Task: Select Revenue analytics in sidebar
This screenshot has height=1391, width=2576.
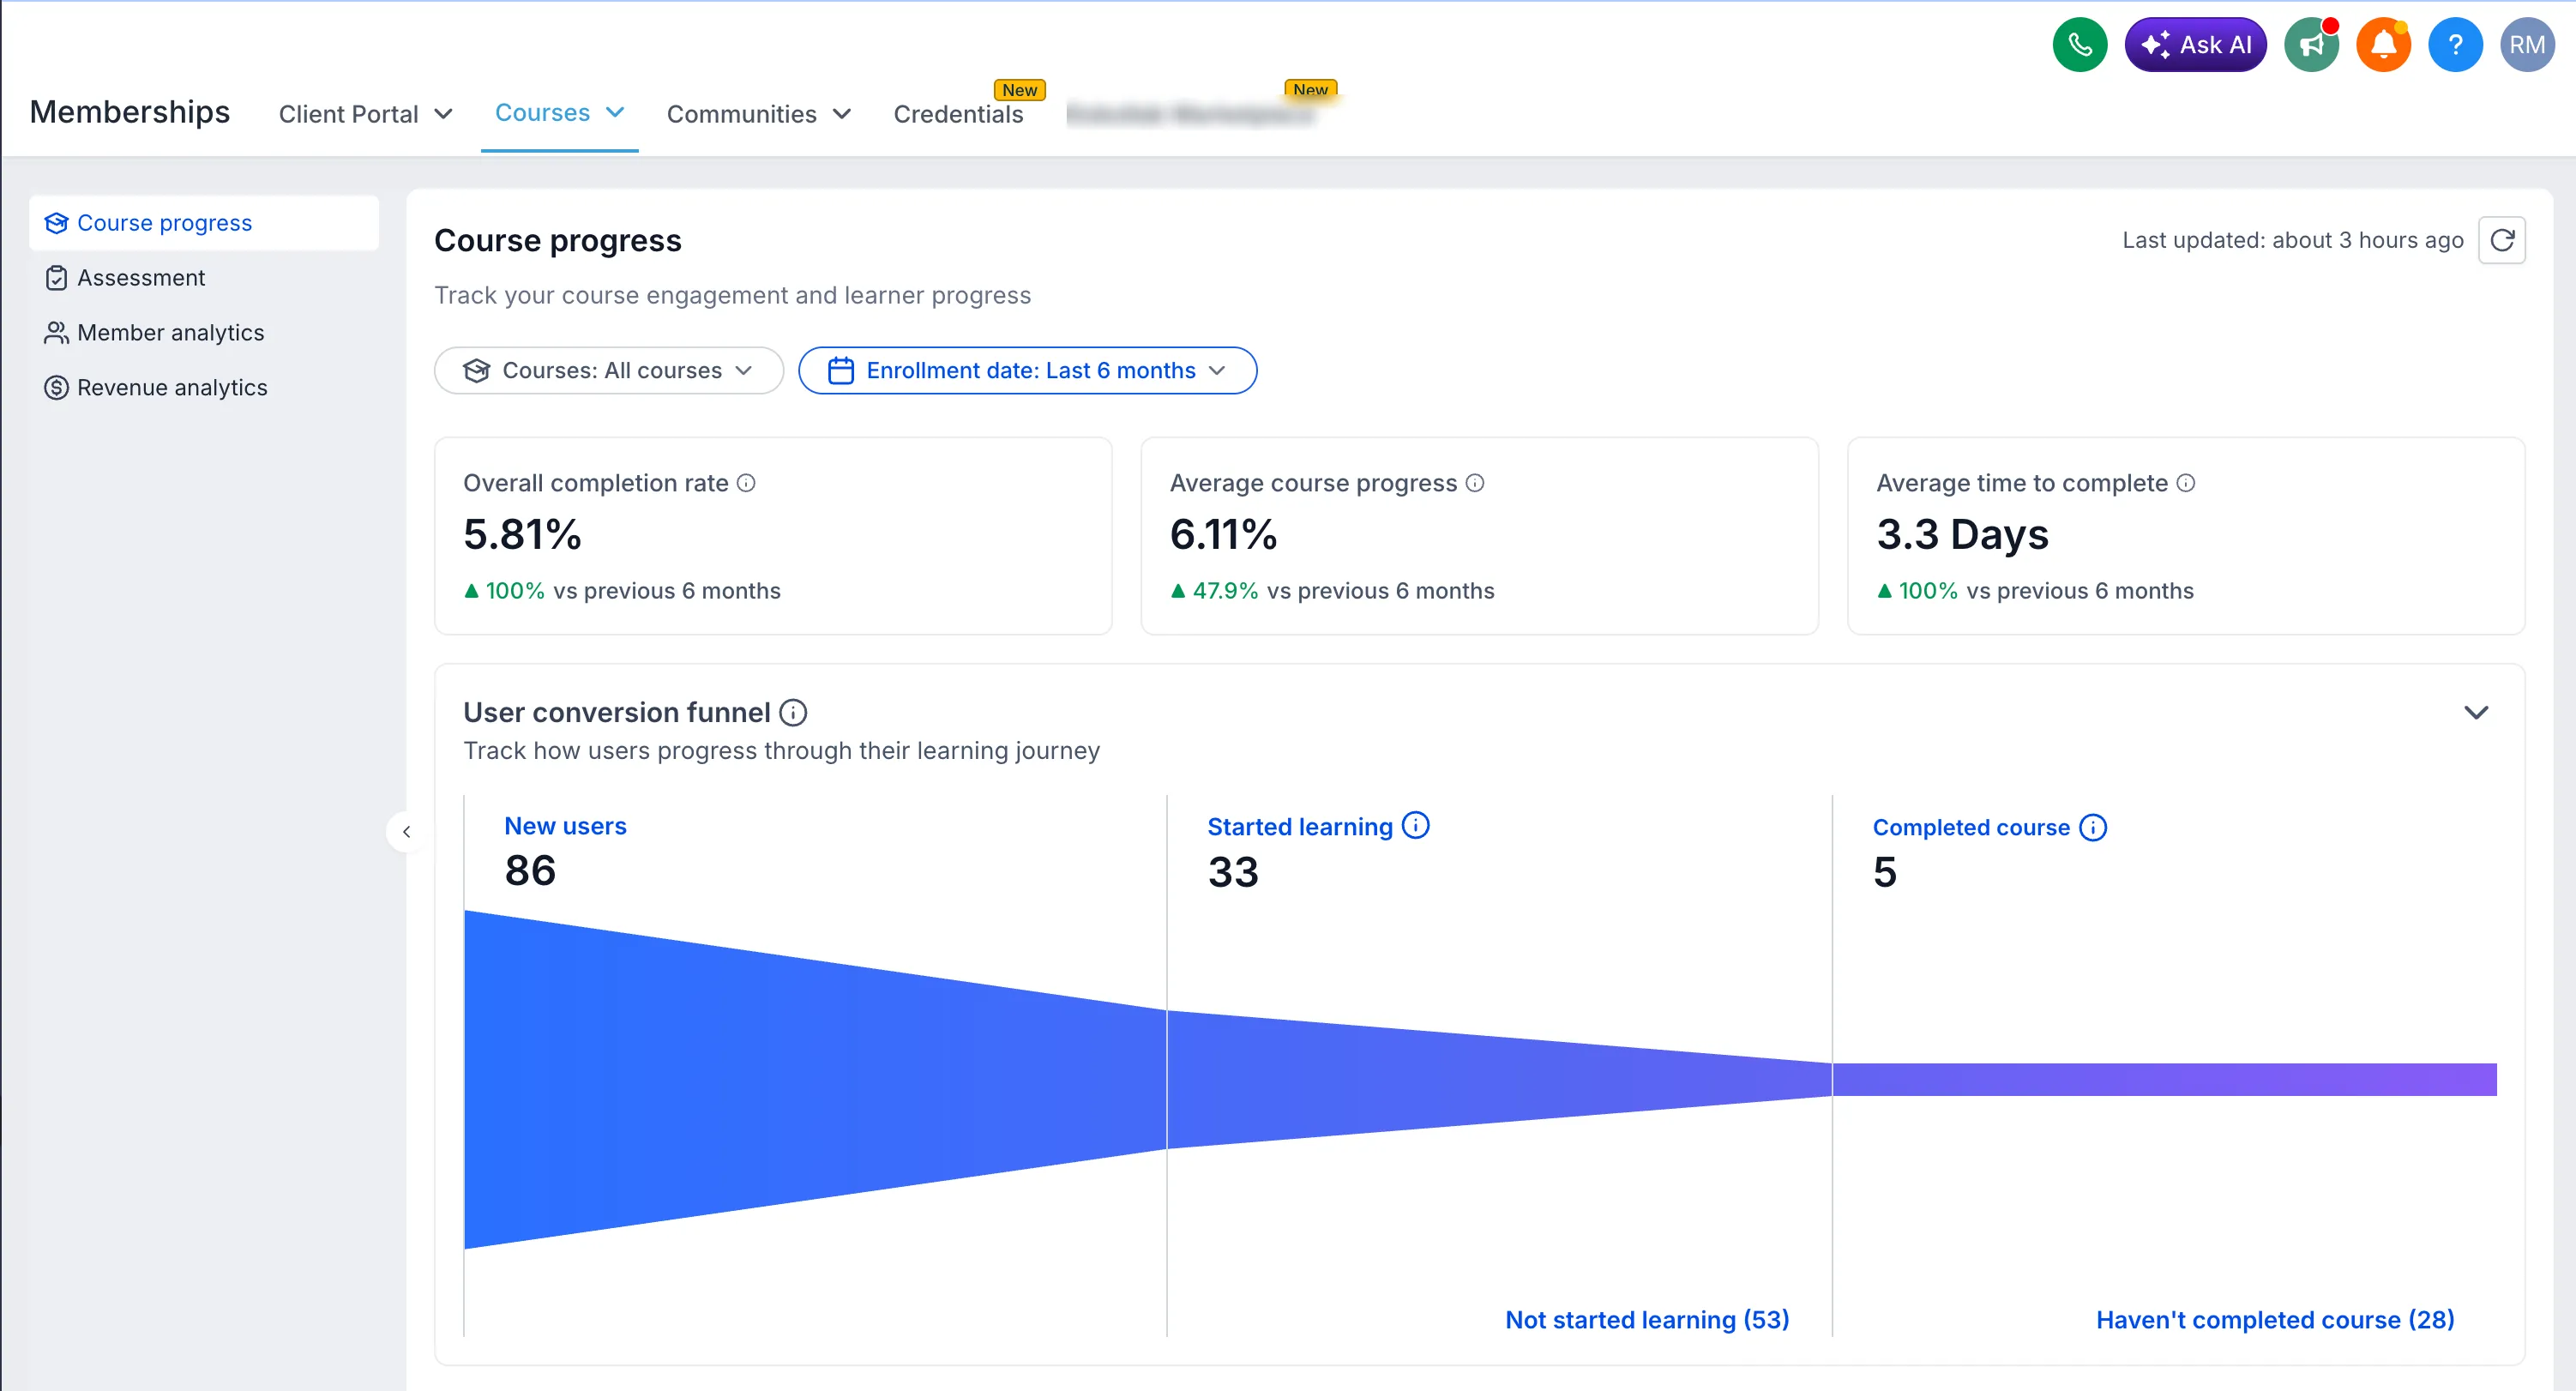Action: click(x=204, y=388)
